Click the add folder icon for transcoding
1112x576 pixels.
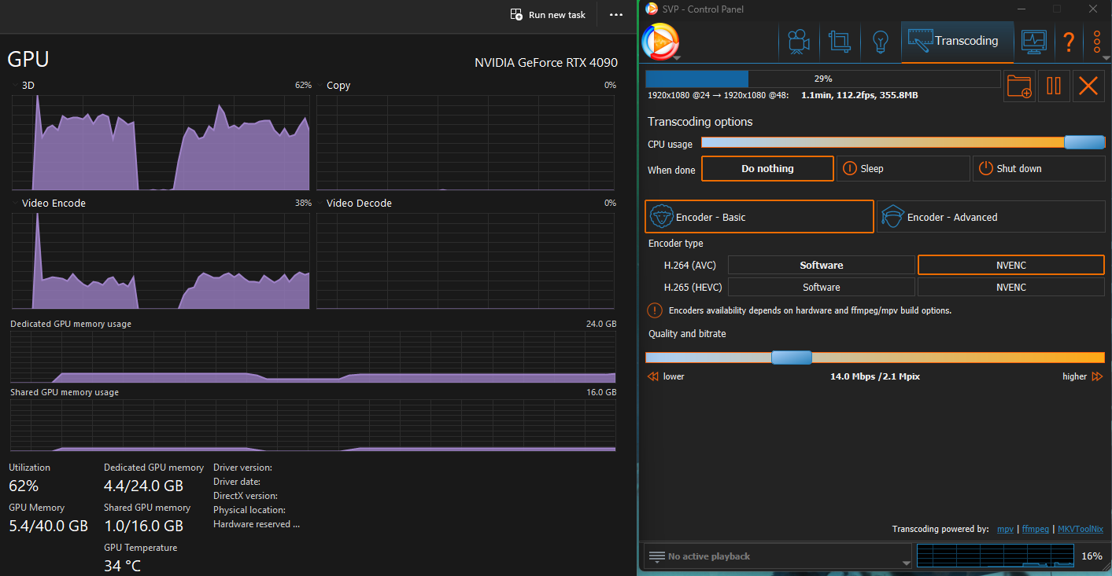[x=1019, y=86]
